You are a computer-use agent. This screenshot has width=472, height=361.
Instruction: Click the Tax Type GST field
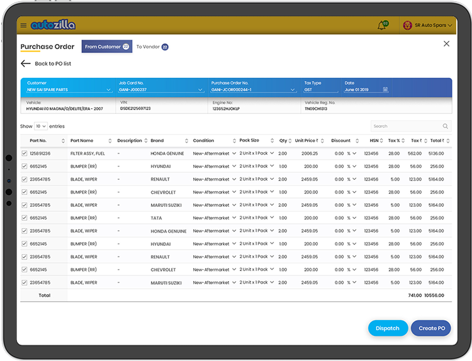tap(321, 90)
